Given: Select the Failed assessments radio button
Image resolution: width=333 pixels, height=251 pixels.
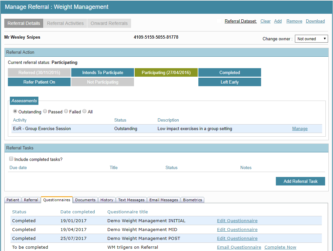Looking at the screenshot, I should 66,111.
